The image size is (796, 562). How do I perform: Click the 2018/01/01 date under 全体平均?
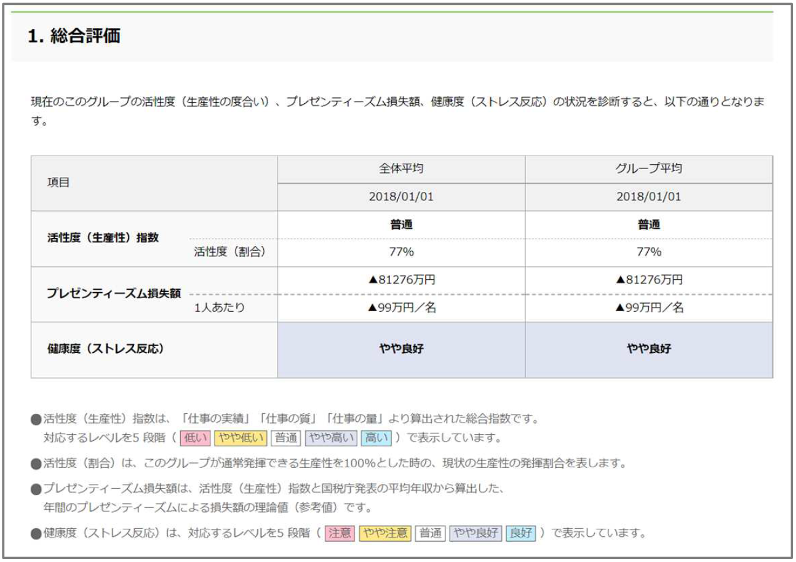pyautogui.click(x=401, y=197)
